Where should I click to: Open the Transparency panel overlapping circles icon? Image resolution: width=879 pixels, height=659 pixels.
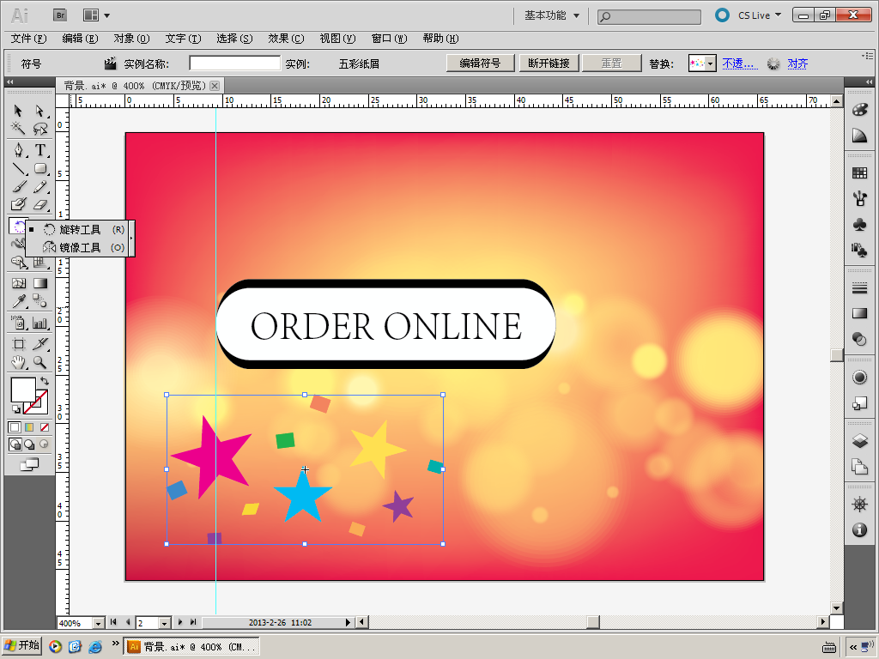pyautogui.click(x=859, y=338)
